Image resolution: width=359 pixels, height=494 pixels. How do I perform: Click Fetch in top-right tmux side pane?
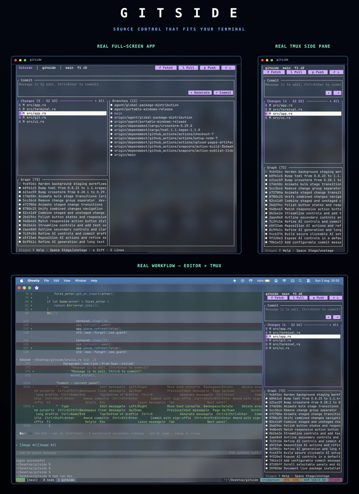(x=274, y=72)
